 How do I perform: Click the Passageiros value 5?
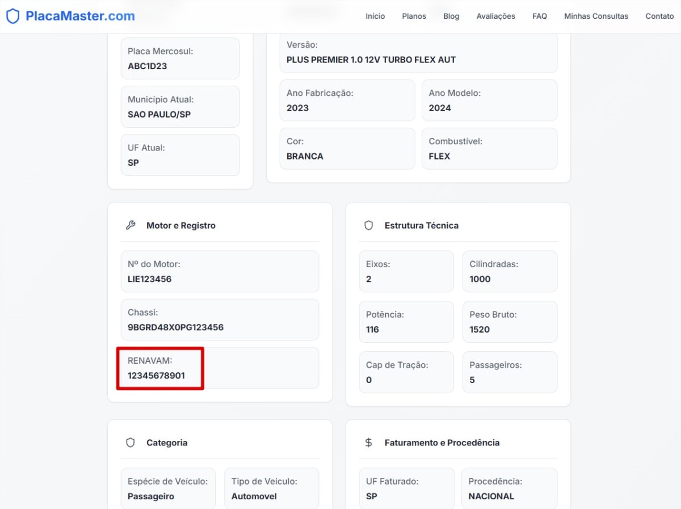pos(472,380)
